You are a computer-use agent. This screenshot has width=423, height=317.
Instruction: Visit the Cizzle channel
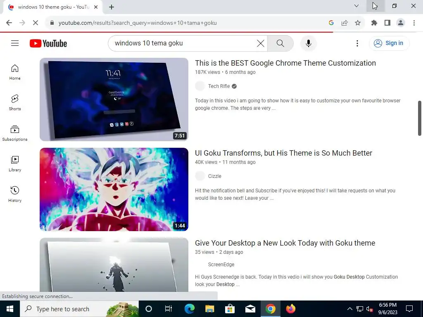(x=215, y=176)
